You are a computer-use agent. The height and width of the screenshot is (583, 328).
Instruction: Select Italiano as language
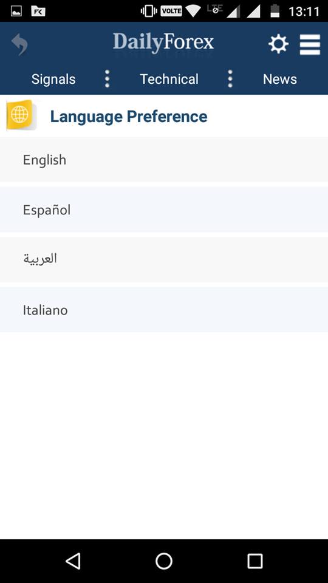[x=164, y=310]
